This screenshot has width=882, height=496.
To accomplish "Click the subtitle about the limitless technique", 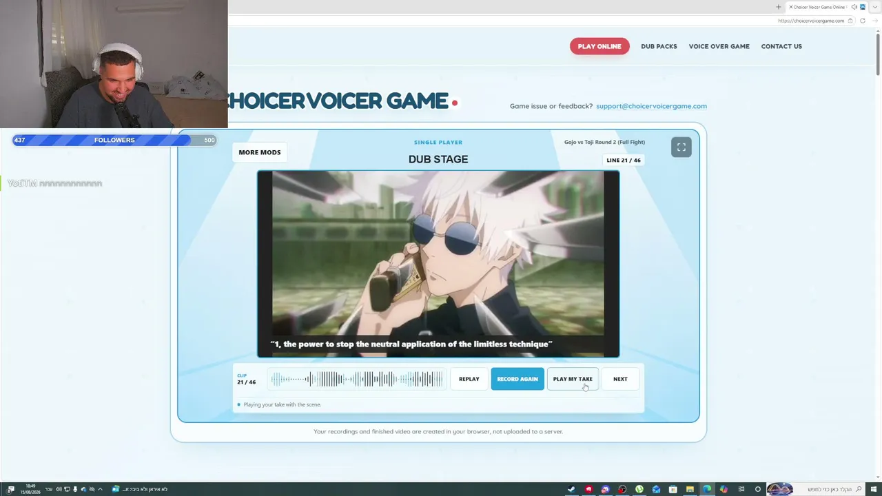I will 411,344.
